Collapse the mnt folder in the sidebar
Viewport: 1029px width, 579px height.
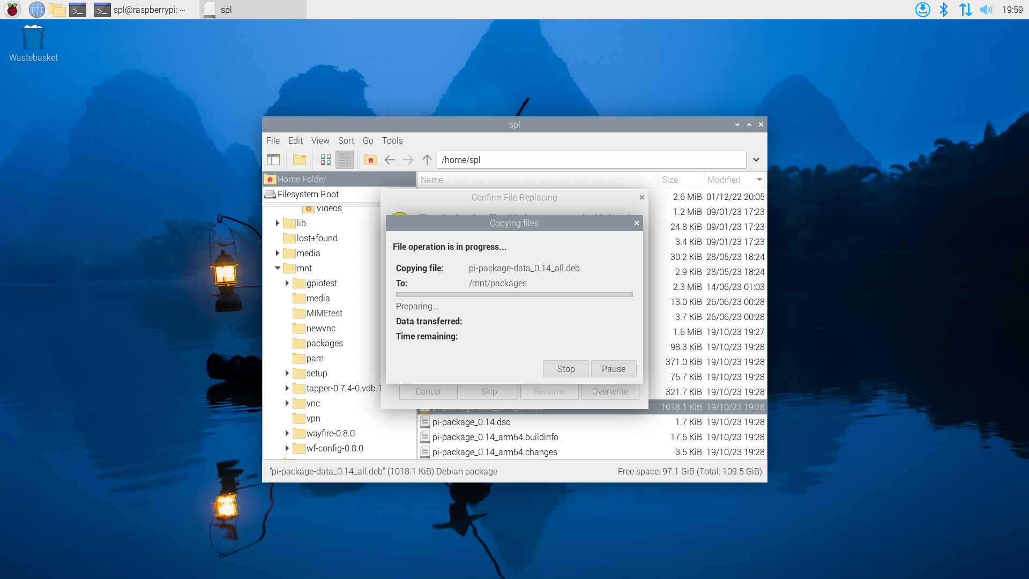(x=278, y=268)
